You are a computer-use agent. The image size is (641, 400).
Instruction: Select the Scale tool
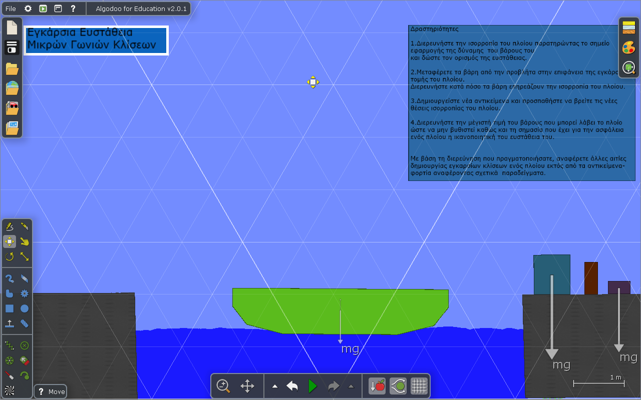25,257
